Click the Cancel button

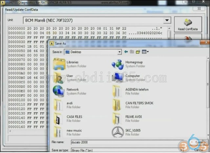(x=199, y=150)
